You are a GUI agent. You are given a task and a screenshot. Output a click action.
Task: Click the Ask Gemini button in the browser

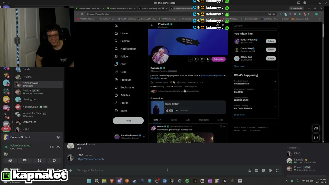[x=296, y=8]
